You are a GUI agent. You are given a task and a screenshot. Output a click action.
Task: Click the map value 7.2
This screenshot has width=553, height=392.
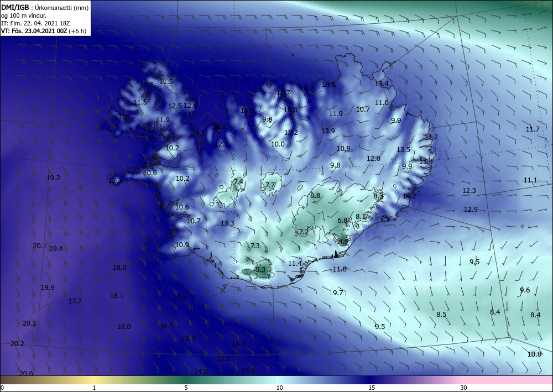[x=304, y=232]
